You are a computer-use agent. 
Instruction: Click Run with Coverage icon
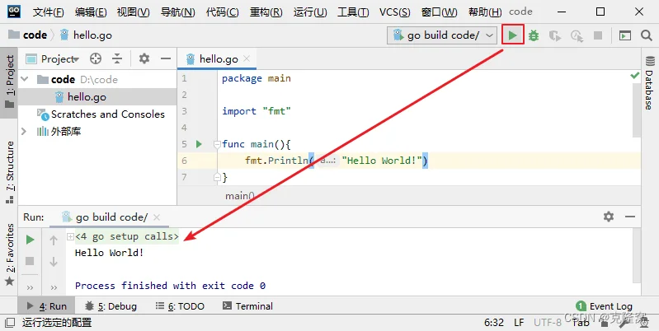[555, 35]
